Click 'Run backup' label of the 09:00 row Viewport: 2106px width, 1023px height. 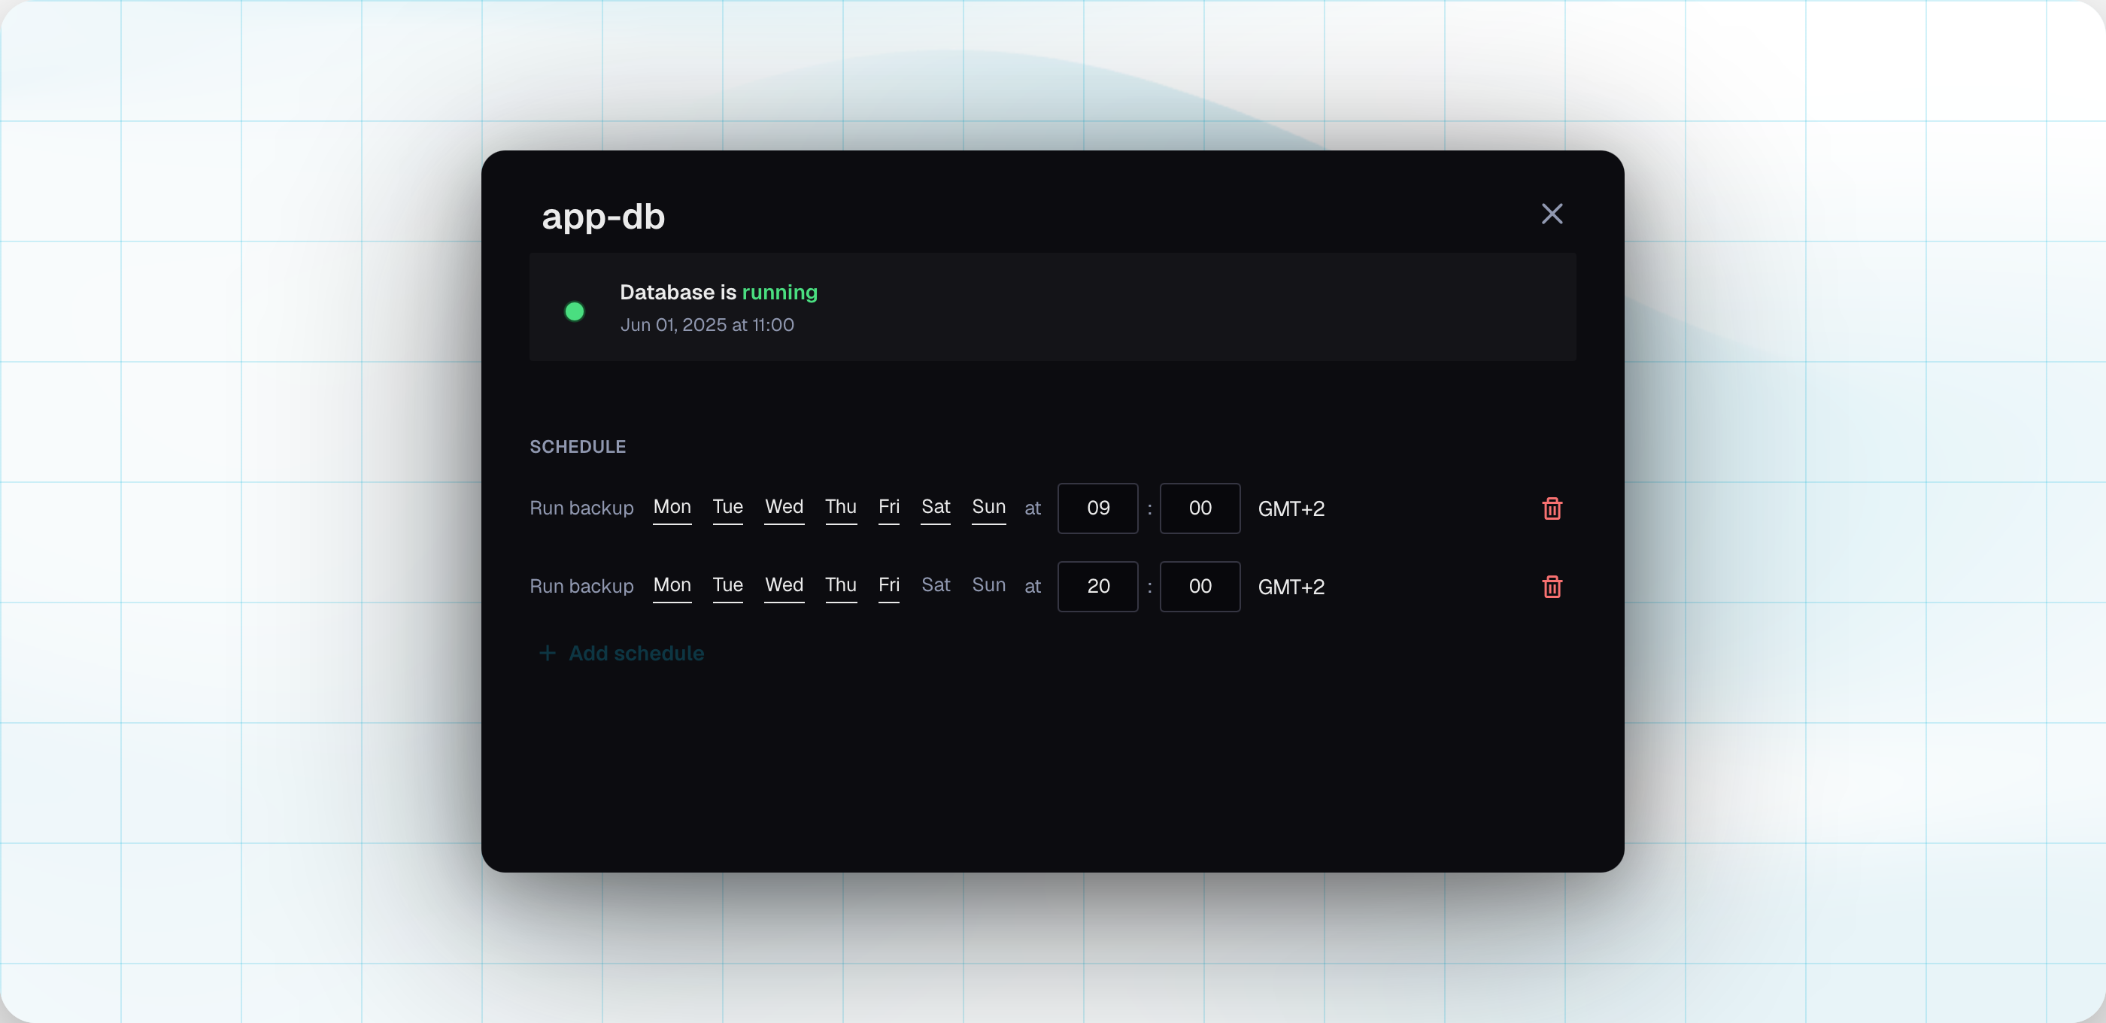click(581, 508)
